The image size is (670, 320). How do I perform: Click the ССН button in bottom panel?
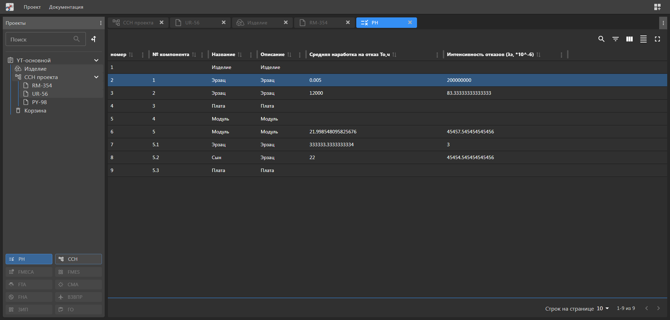pyautogui.click(x=78, y=259)
